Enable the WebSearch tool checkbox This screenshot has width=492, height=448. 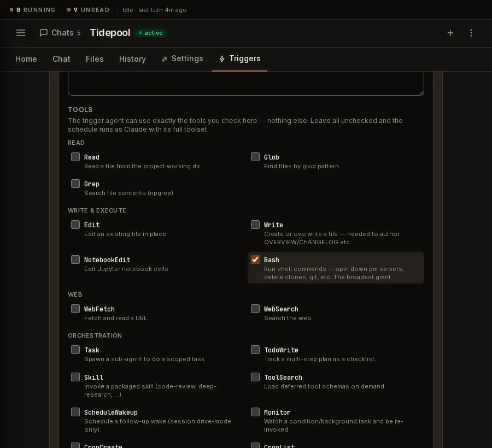pos(255,309)
